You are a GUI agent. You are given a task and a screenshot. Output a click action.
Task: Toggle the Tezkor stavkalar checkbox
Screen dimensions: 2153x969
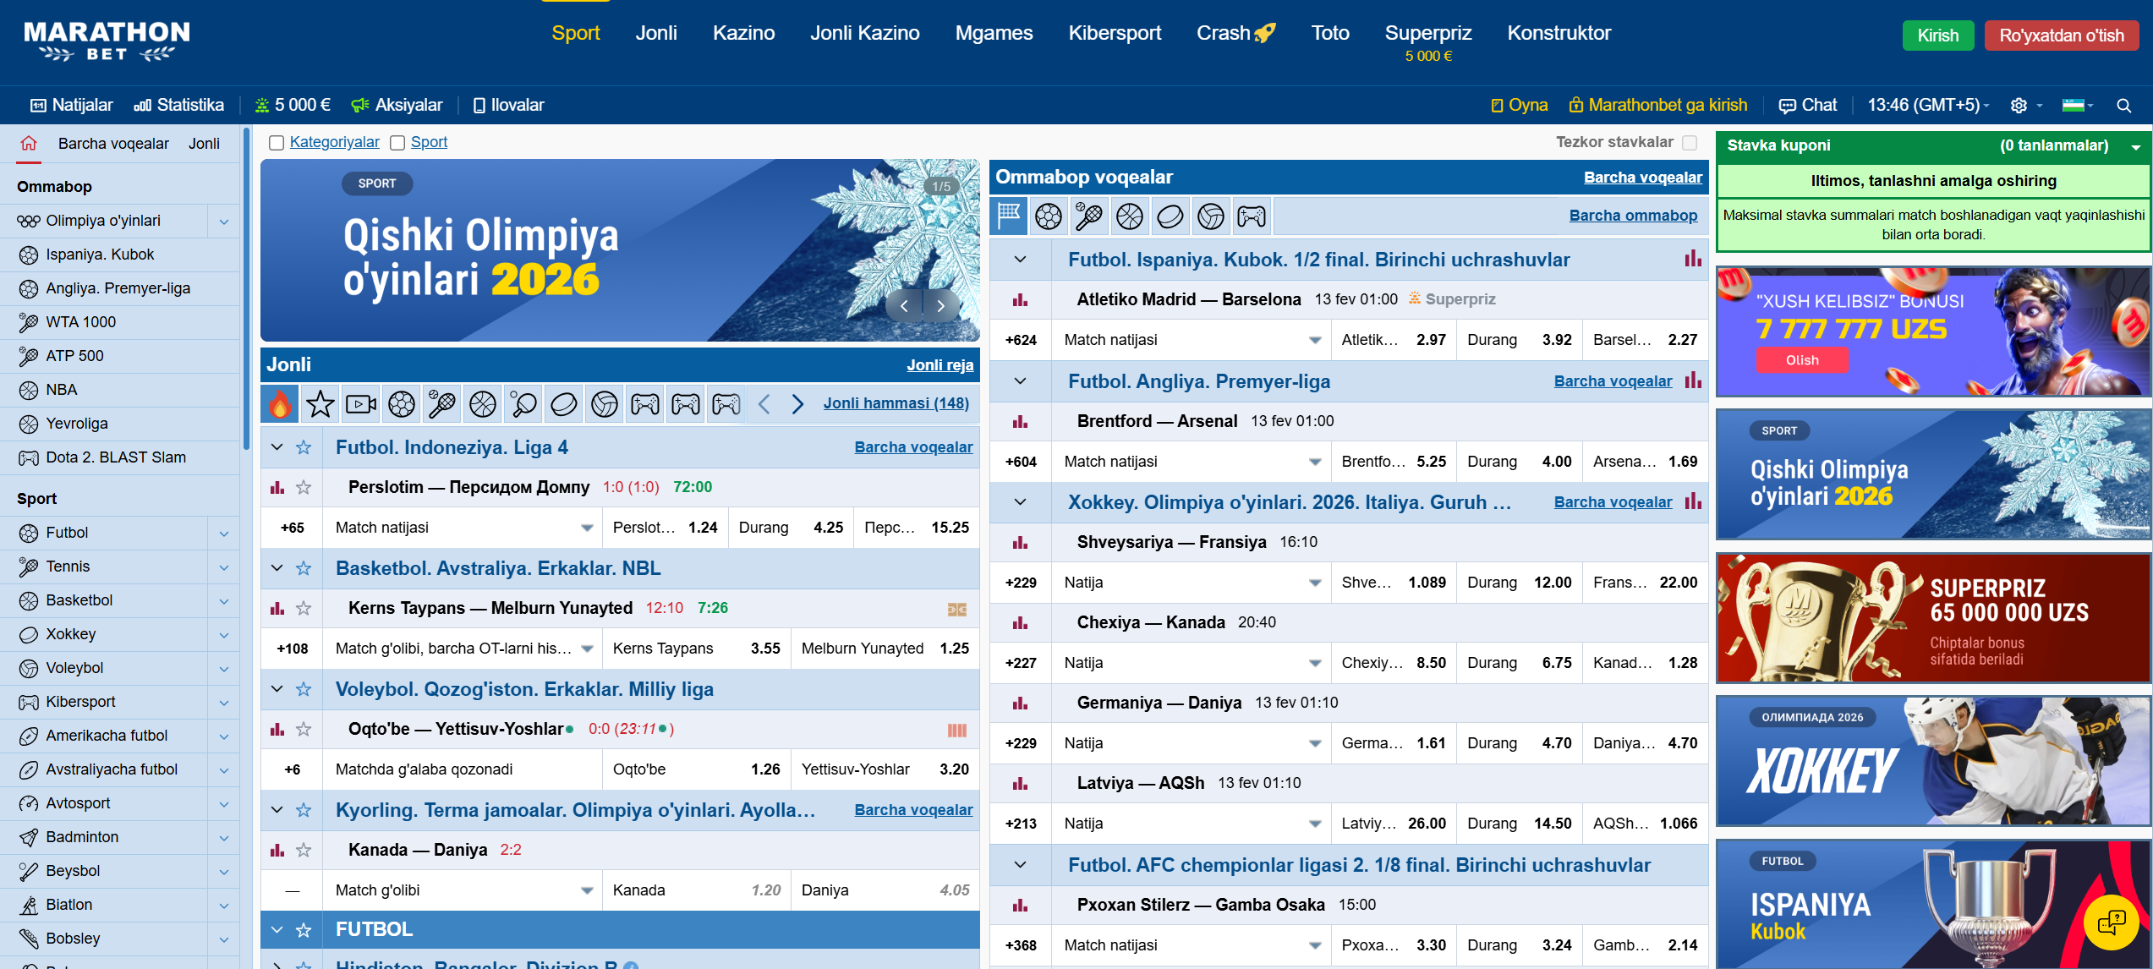coord(1689,143)
